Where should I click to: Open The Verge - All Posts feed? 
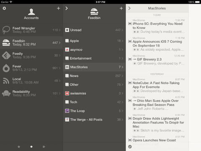point(94,120)
